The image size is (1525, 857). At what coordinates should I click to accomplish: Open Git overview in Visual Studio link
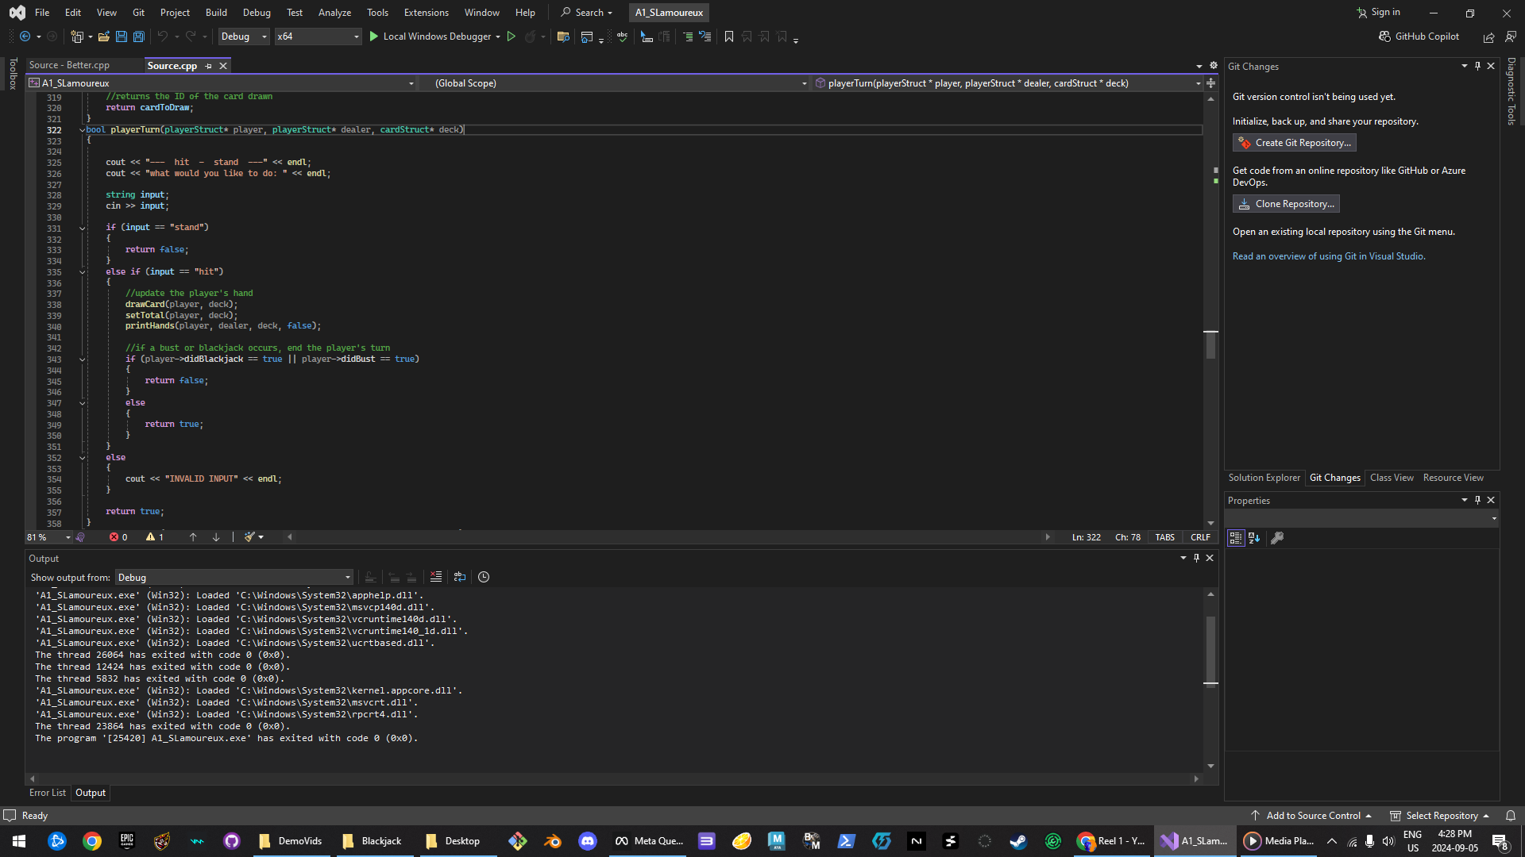(1328, 256)
